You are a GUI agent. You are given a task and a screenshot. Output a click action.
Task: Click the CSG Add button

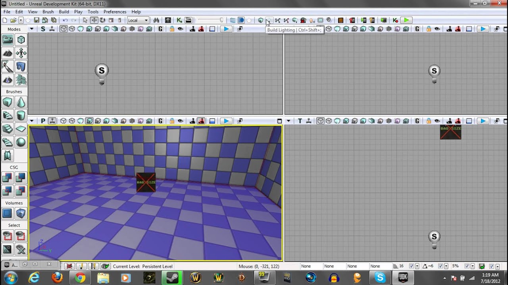point(8,178)
